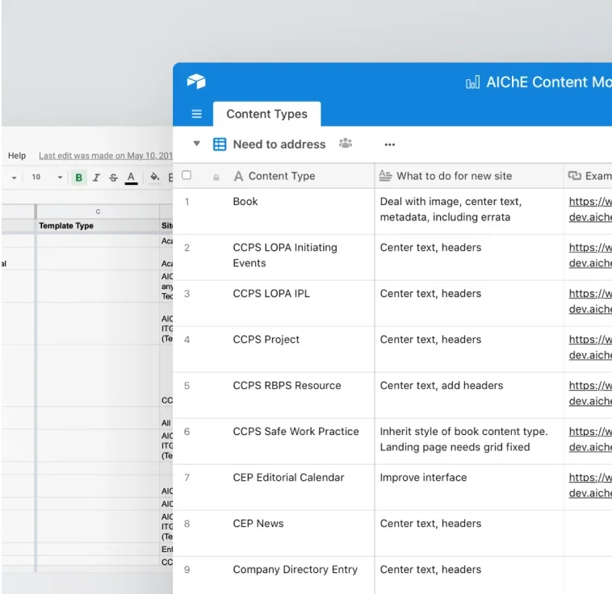Click the link icon in the Exam column header
Screen dimensions: 612x594
tap(574, 176)
